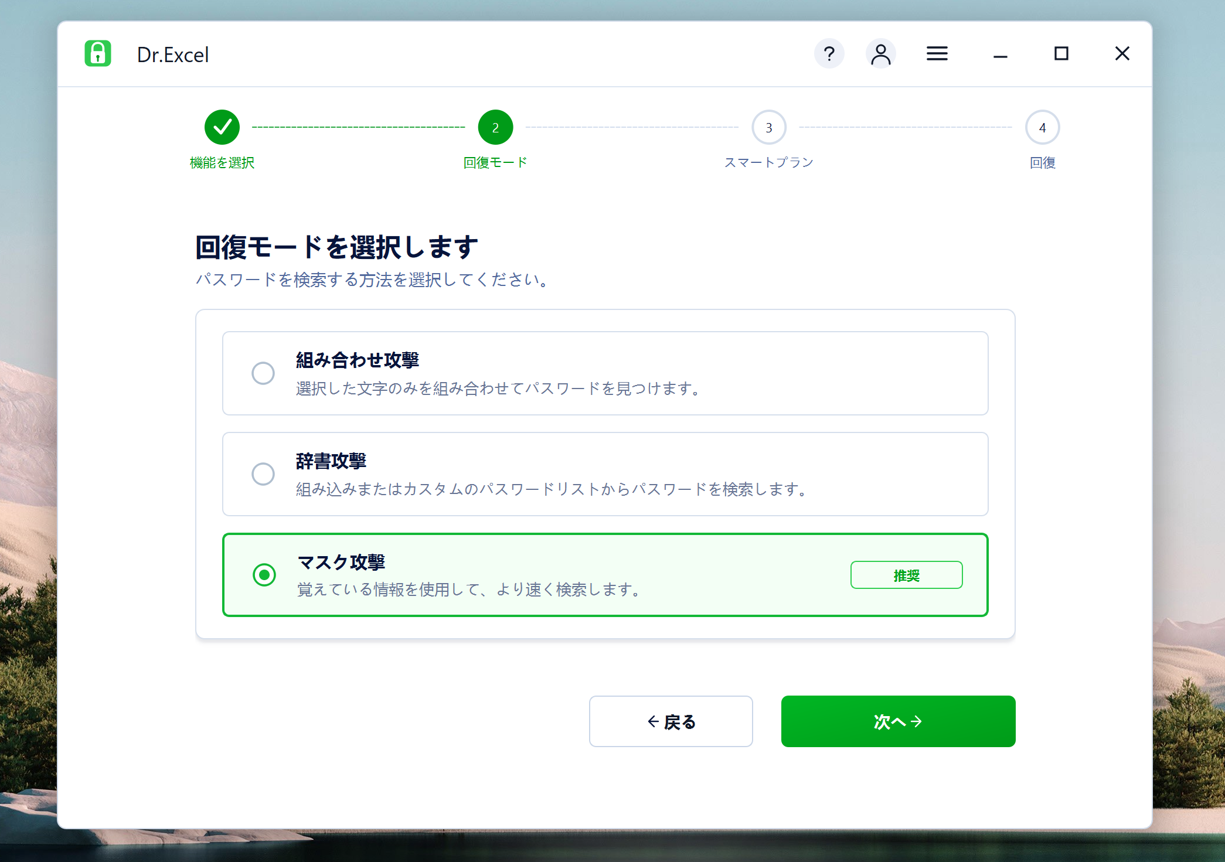The width and height of the screenshot is (1225, 862).
Task: Click the 組み合わせ攻撃 option title
Action: 358,360
